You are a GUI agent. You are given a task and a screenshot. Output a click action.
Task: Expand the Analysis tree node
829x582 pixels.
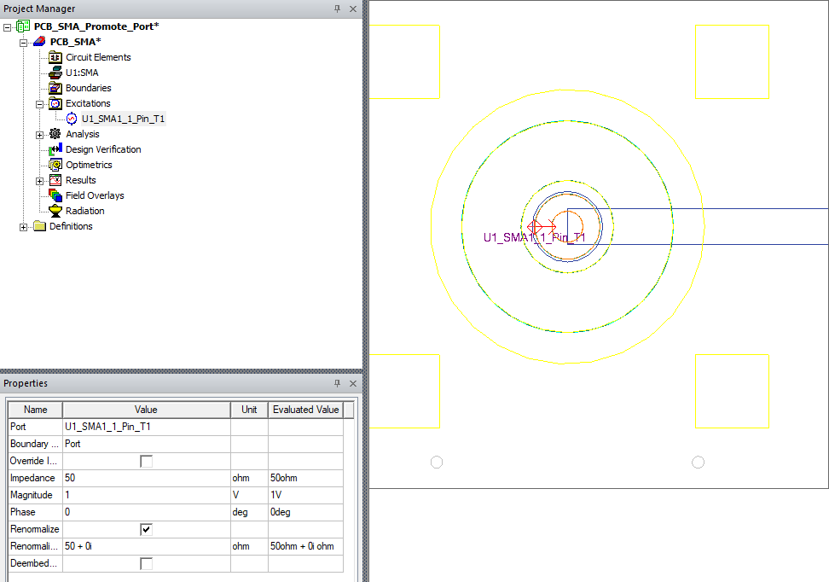pos(40,134)
